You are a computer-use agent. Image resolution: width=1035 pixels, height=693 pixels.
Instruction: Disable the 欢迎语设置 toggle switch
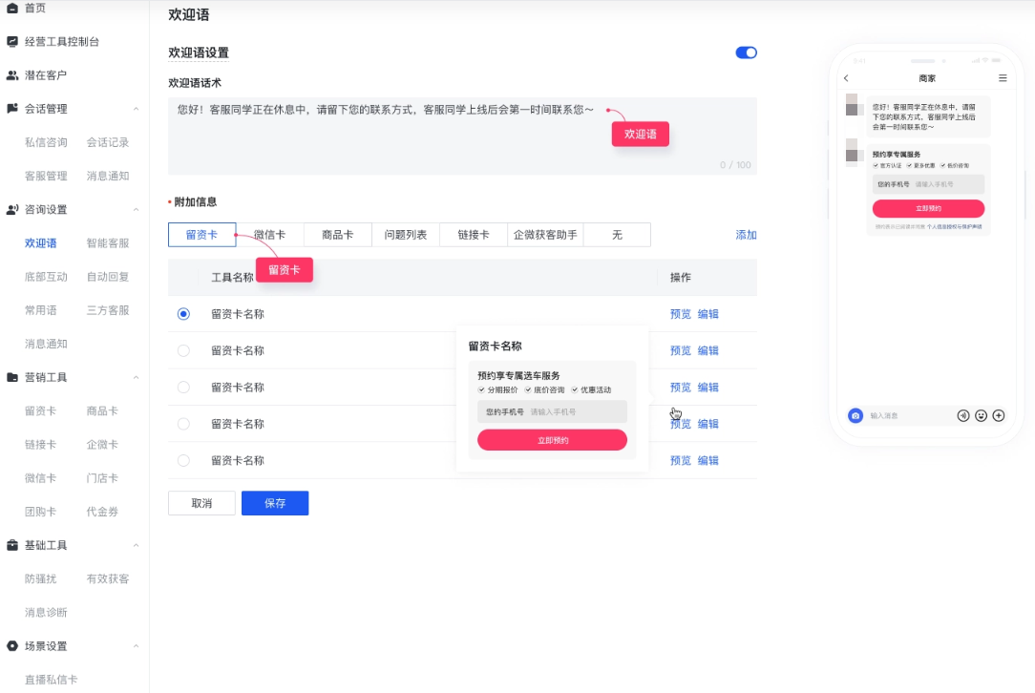tap(746, 52)
